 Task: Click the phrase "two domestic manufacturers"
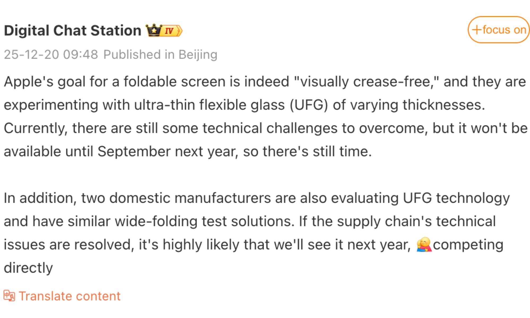pyautogui.click(x=176, y=198)
